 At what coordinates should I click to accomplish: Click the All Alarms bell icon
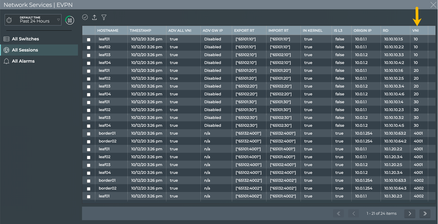tap(6, 61)
